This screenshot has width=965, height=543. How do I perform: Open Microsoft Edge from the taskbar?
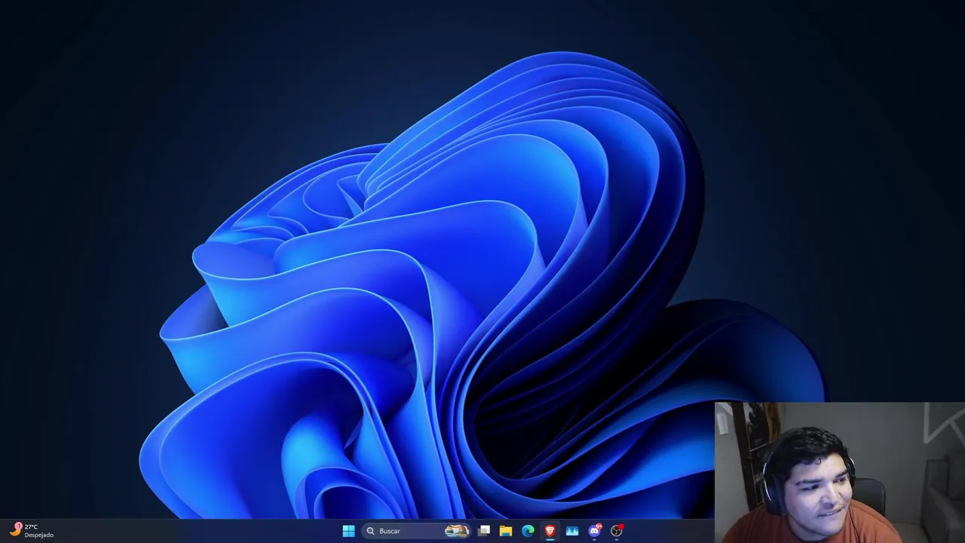(x=528, y=531)
